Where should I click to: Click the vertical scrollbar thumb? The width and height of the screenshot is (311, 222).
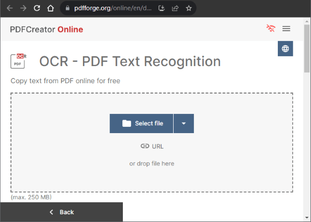(307, 48)
